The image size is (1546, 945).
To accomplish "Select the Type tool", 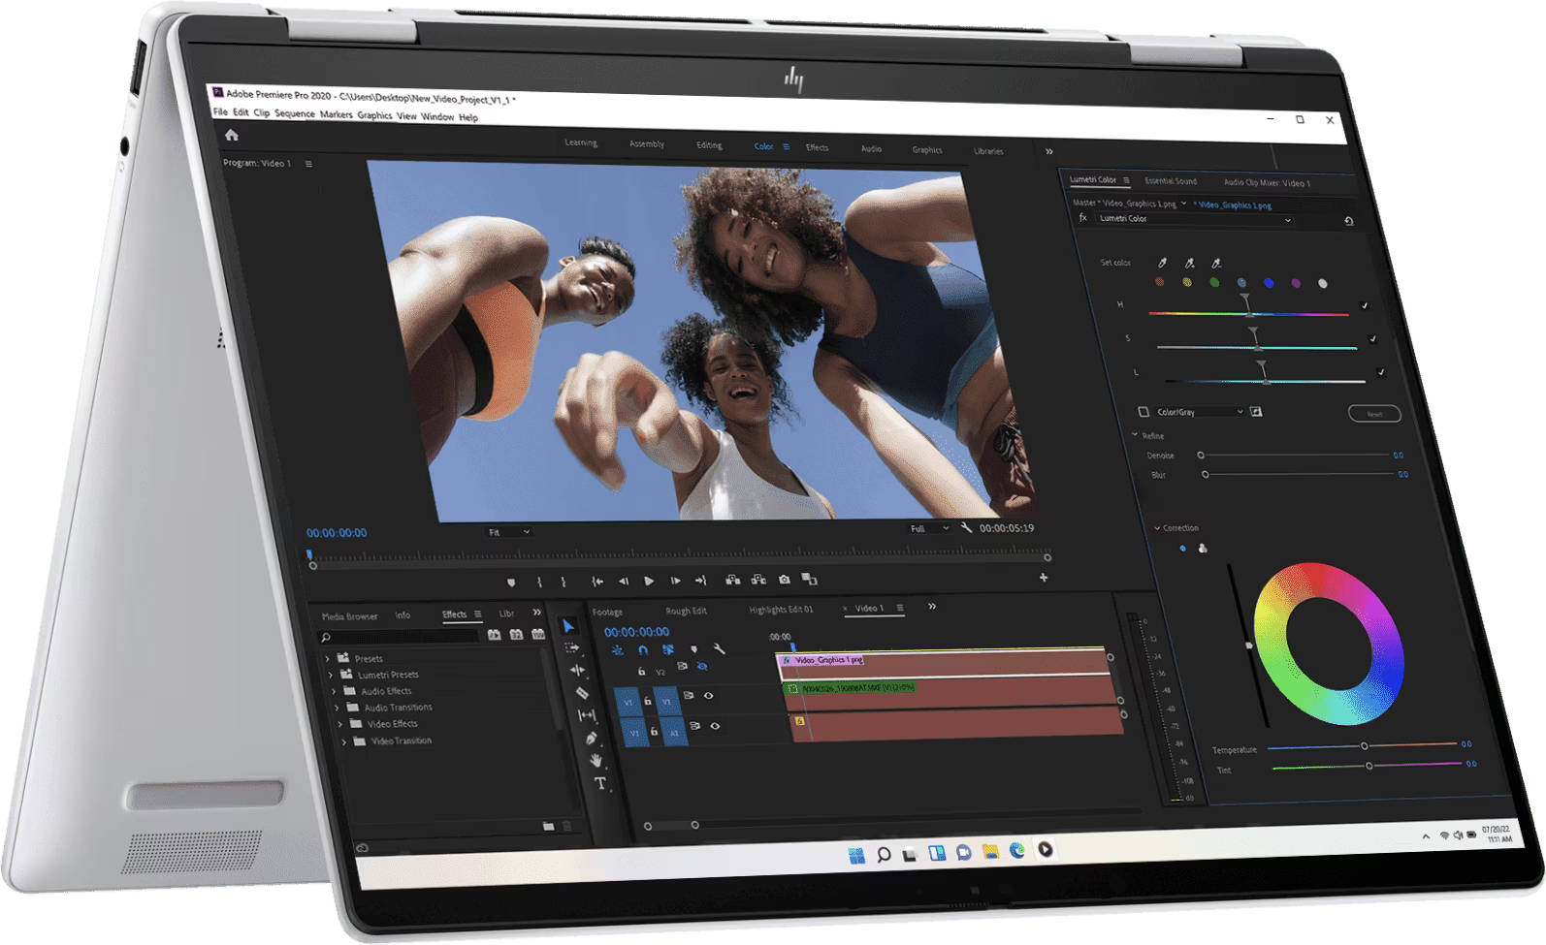I will pos(600,783).
